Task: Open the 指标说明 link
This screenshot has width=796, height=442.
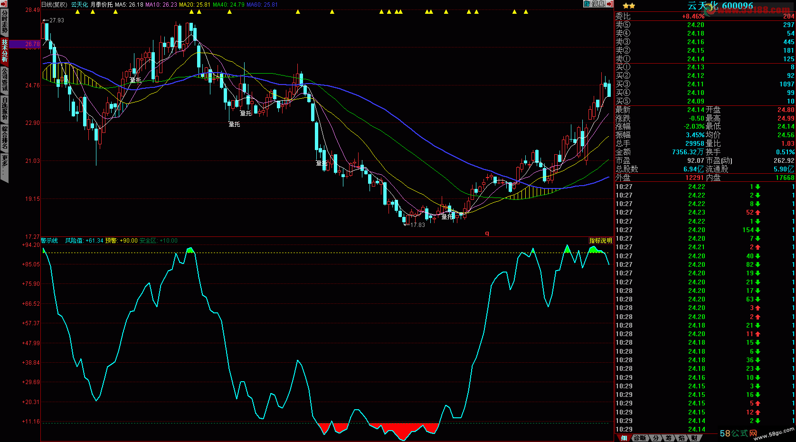Action: (x=600, y=241)
